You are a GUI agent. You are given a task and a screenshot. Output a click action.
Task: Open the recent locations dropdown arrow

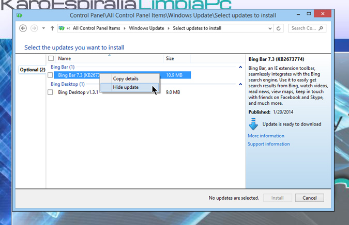click(x=43, y=28)
